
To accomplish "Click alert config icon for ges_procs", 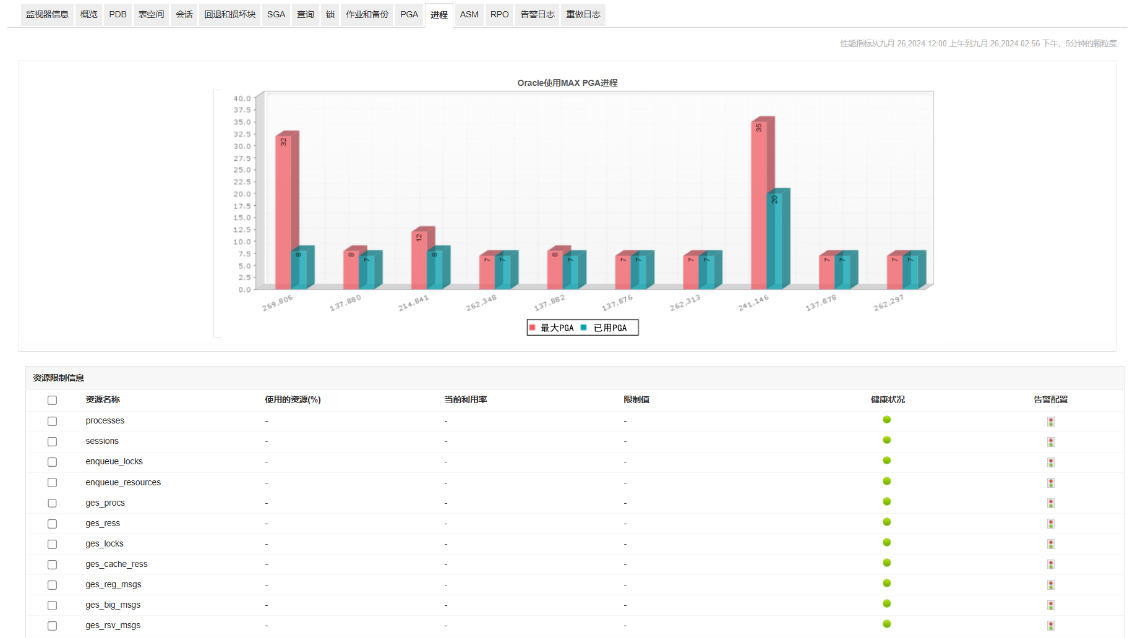I will [x=1050, y=503].
